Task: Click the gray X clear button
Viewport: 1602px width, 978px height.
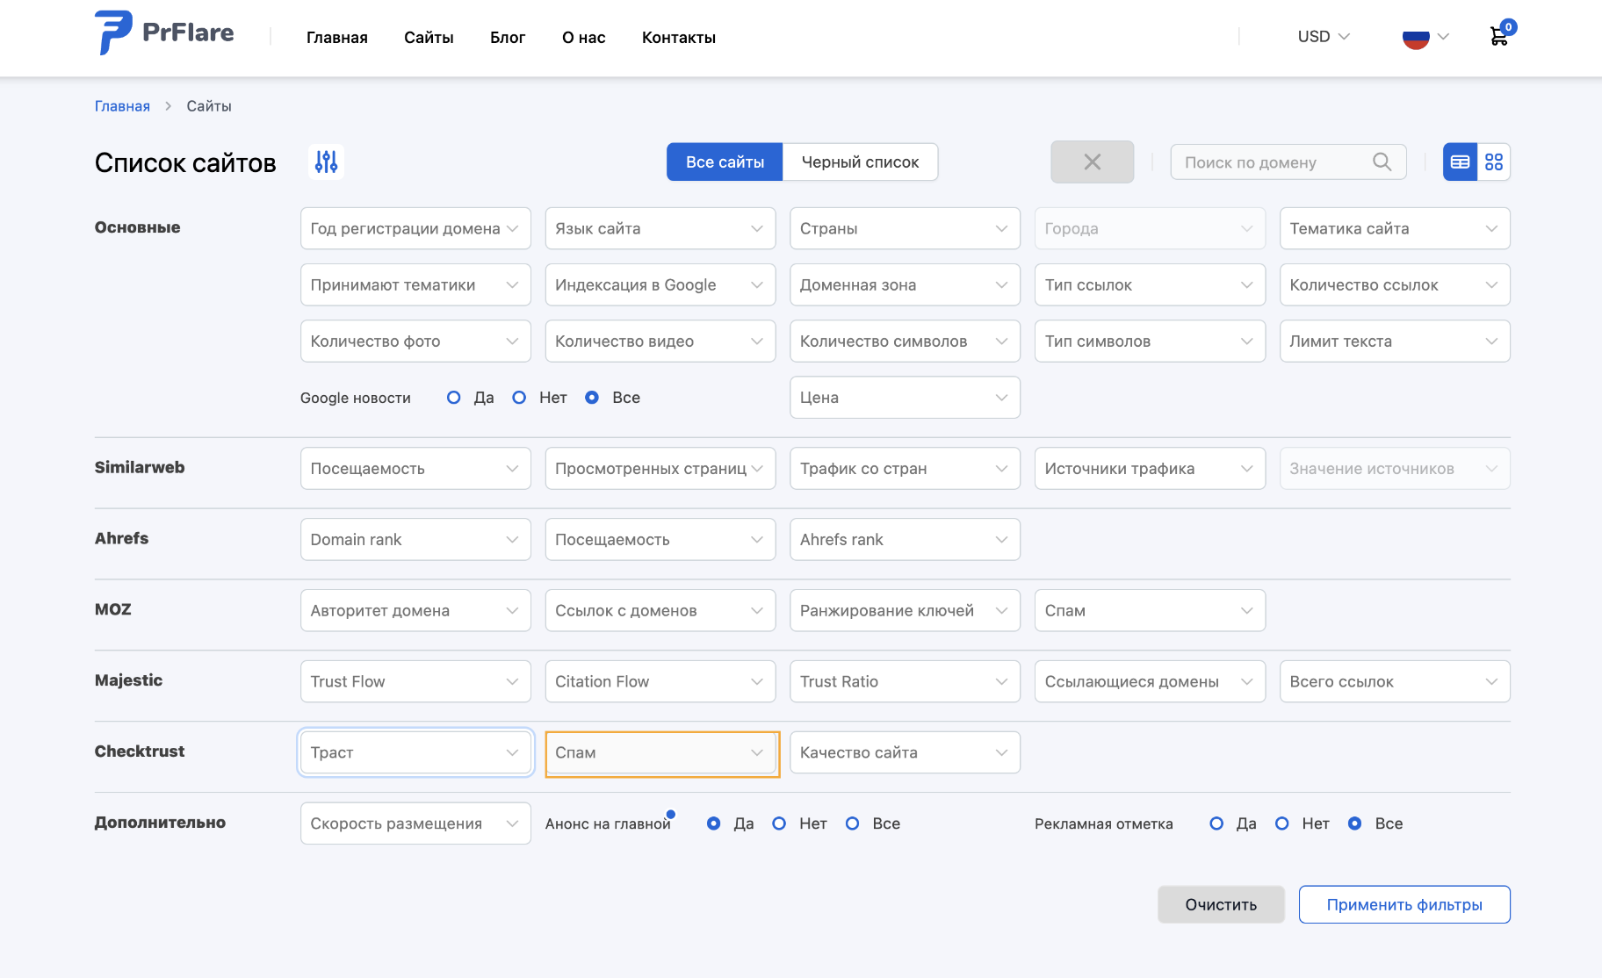Action: 1092,162
